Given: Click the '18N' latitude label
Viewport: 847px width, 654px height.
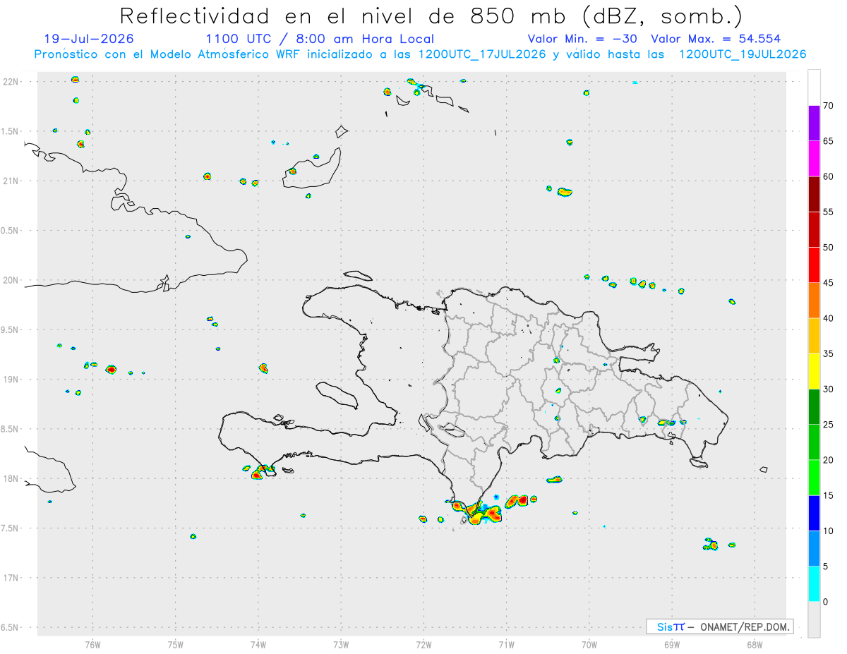Looking at the screenshot, I should pyautogui.click(x=12, y=479).
